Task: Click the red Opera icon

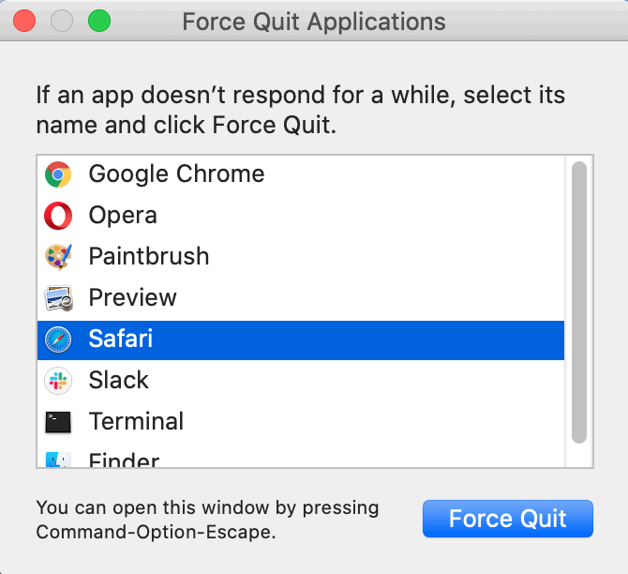Action: tap(58, 216)
